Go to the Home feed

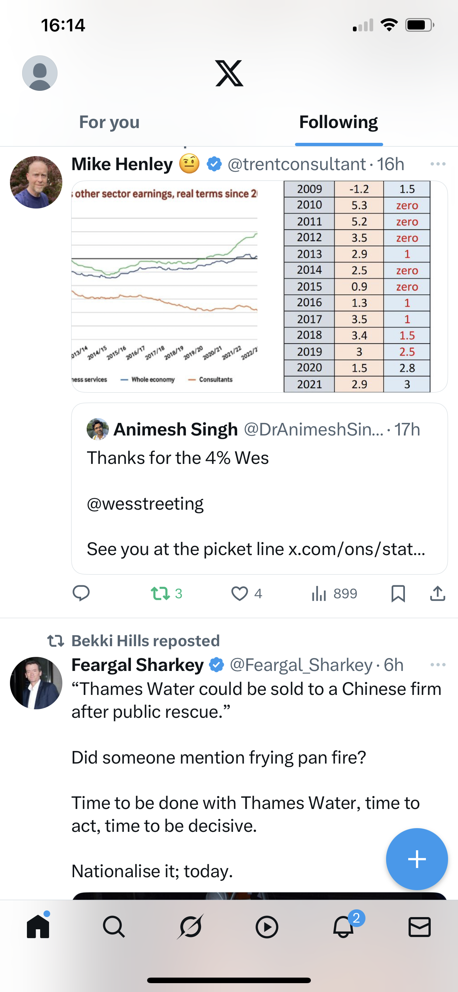[x=38, y=927]
